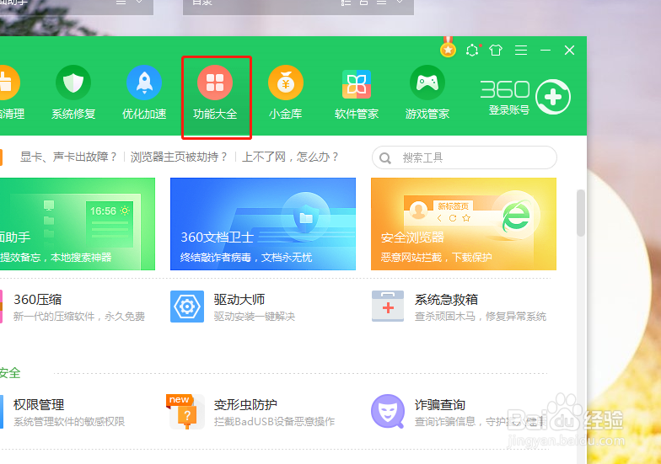Click the 游戏管家 tab label
The height and width of the screenshot is (464, 661).
[x=427, y=114]
